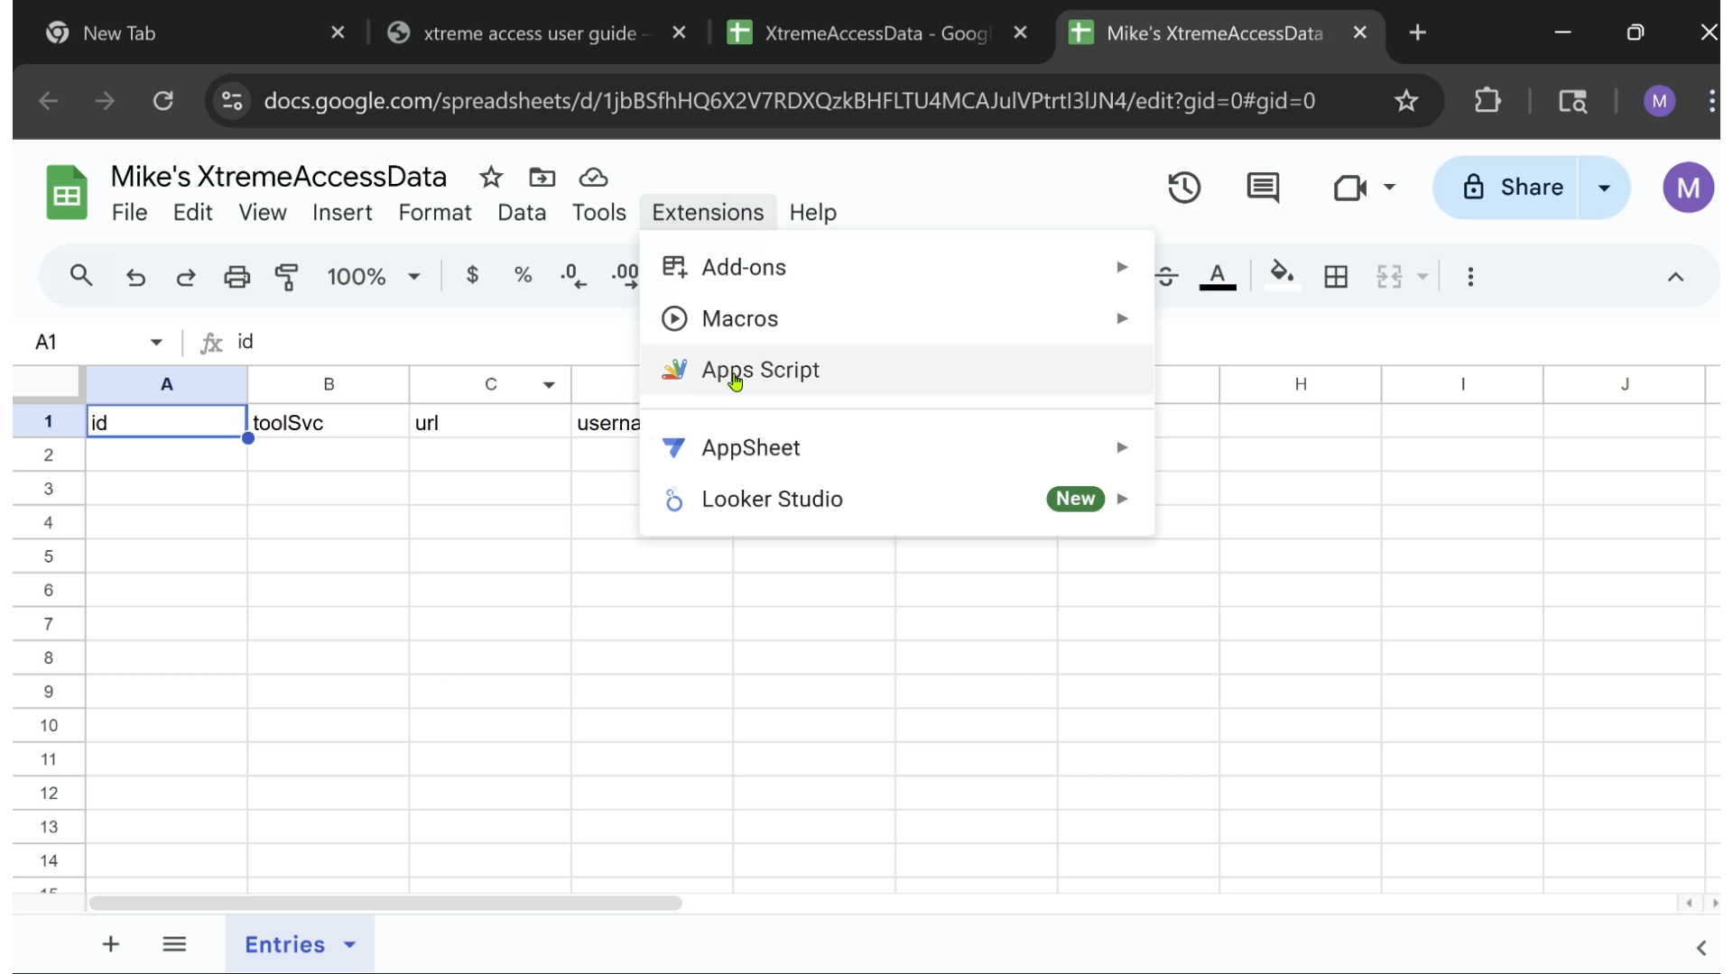Open Looker Studio submenu

pyautogui.click(x=896, y=499)
